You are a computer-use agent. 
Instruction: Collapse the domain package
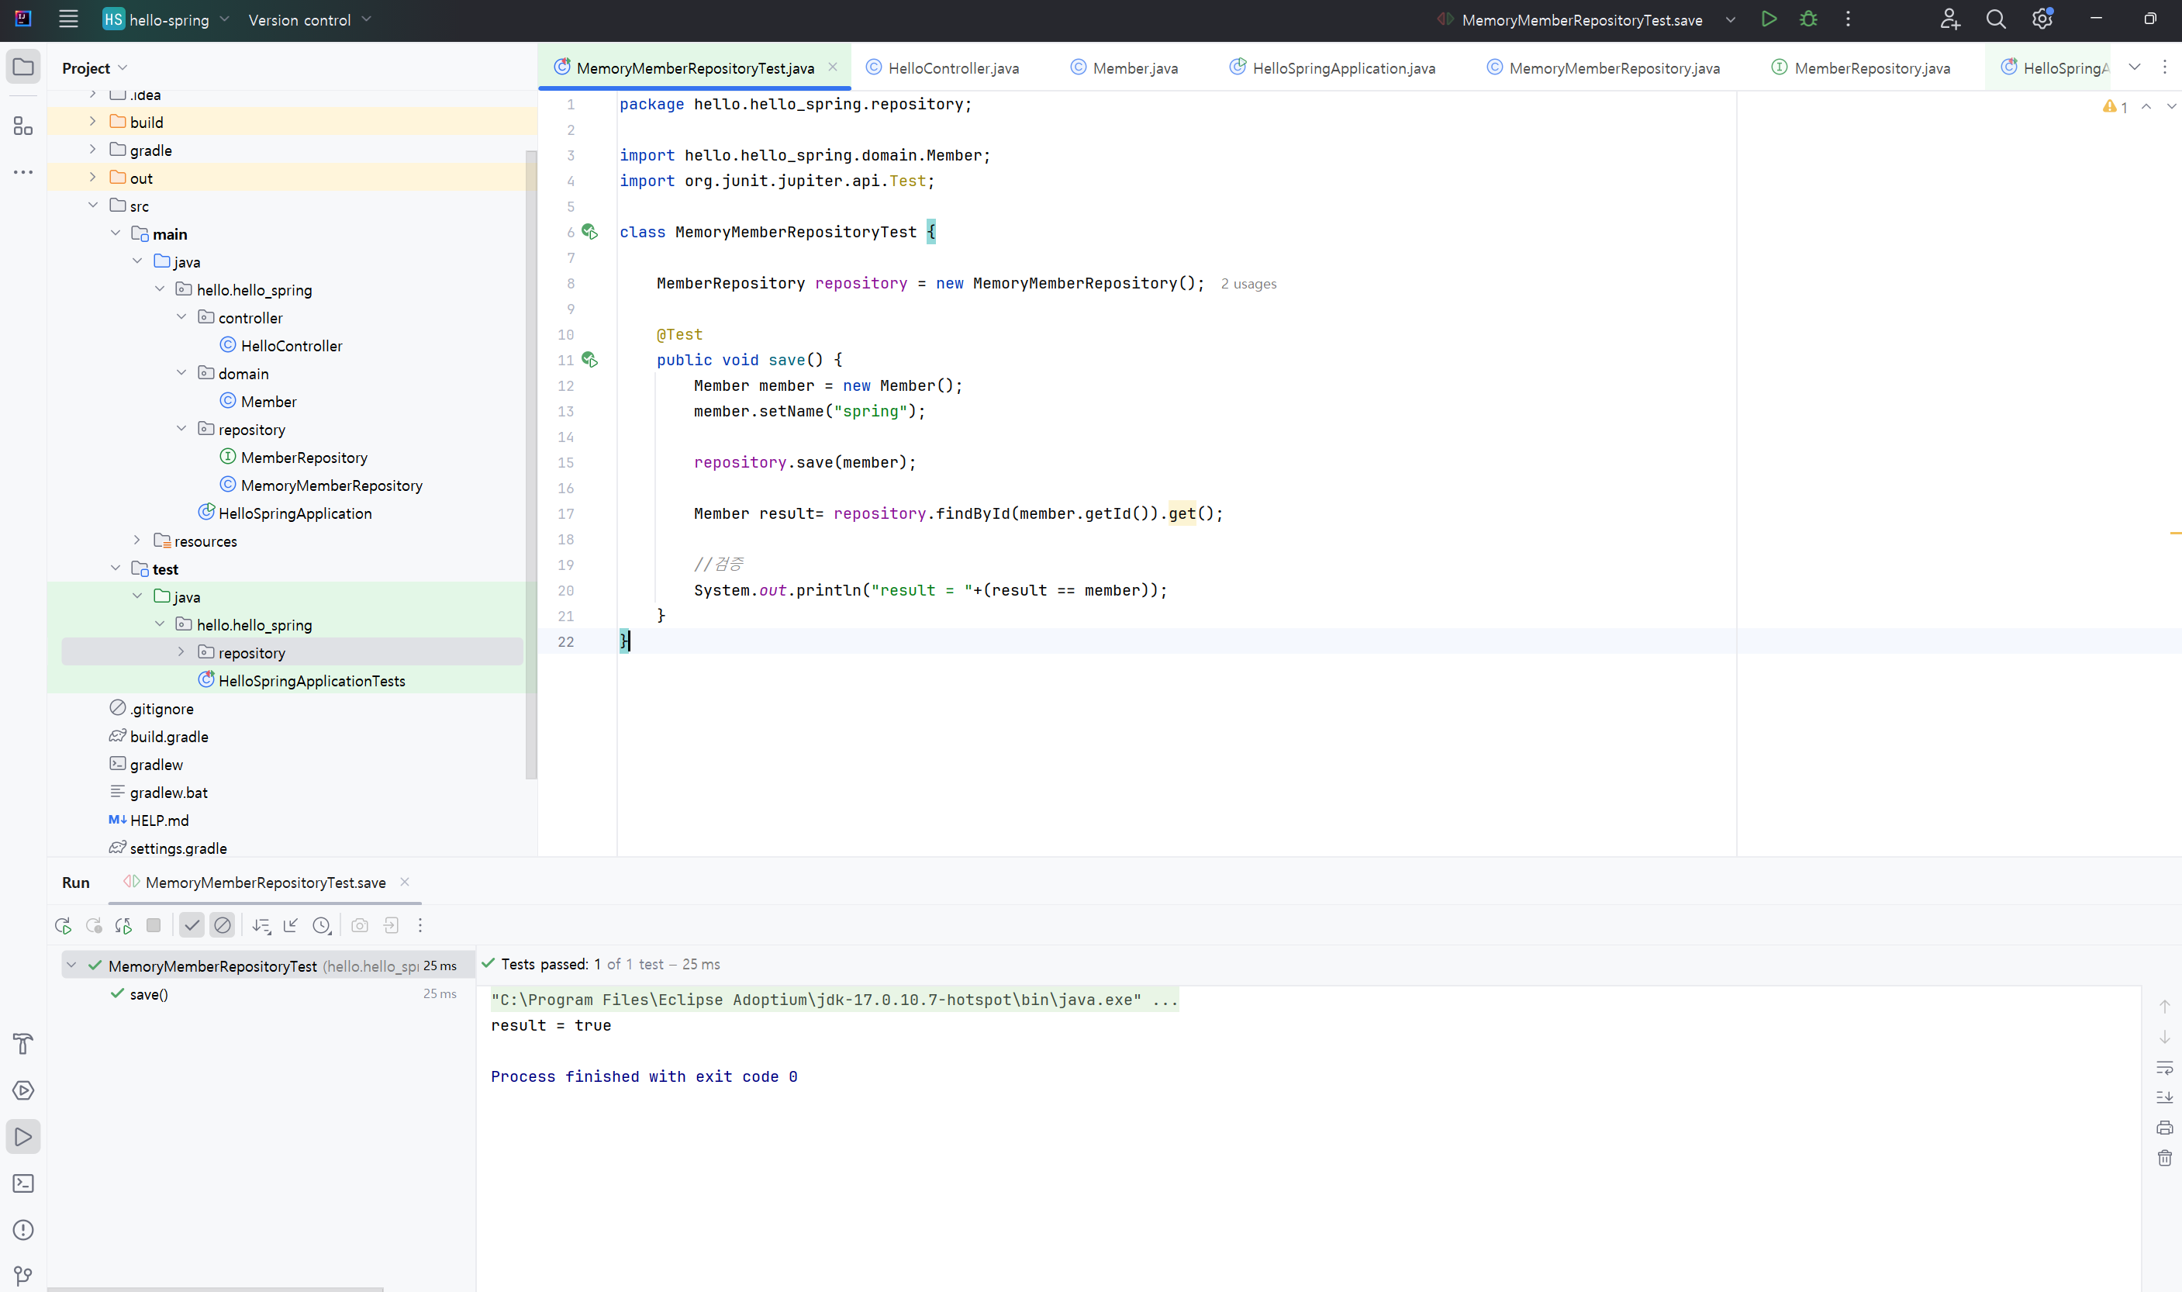click(x=181, y=372)
